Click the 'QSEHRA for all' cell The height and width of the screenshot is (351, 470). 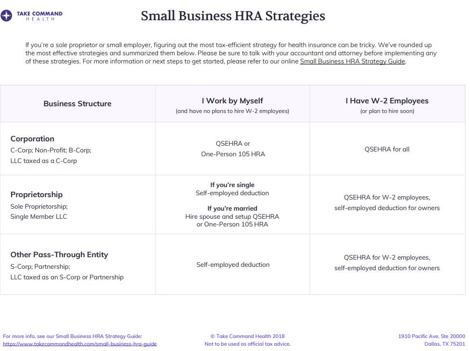(x=387, y=149)
